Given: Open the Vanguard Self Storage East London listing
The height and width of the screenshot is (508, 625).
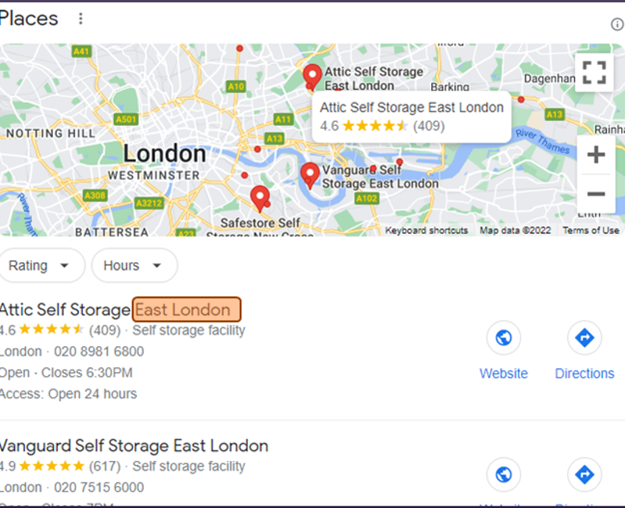Looking at the screenshot, I should point(134,445).
